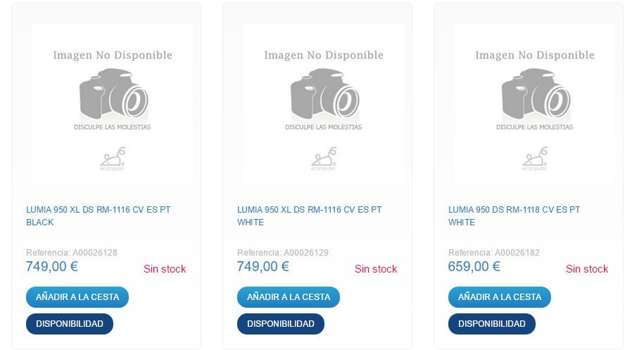Click the Referencia: A00026128 text
This screenshot has width=644, height=350.
pyautogui.click(x=72, y=253)
